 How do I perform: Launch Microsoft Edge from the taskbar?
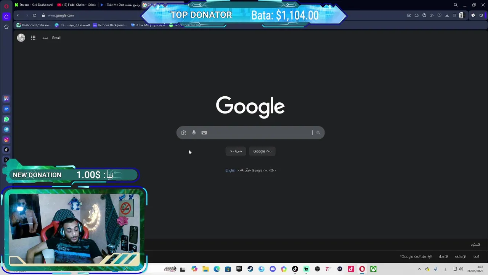pyautogui.click(x=217, y=269)
